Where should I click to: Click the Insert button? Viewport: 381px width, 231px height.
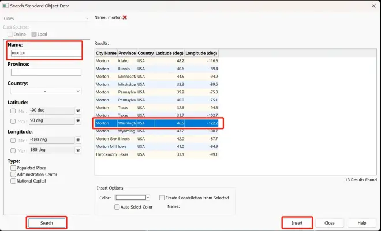coord(297,223)
